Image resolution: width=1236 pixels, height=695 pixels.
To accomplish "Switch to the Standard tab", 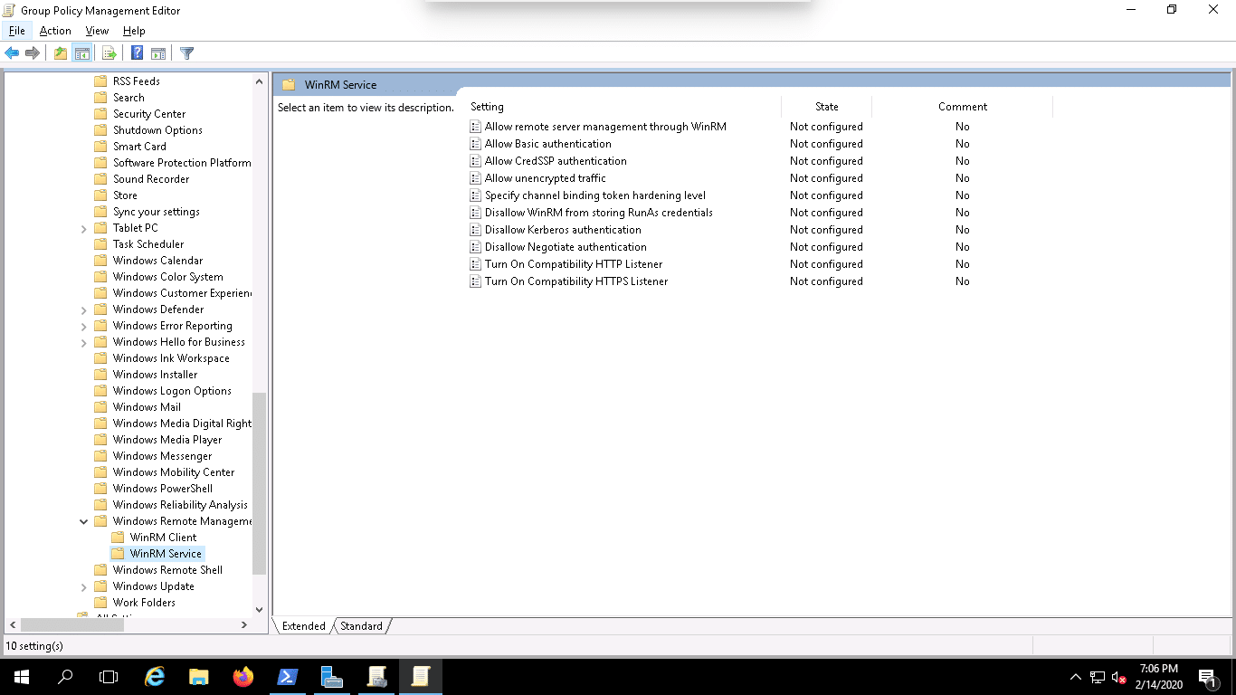I will pos(361,626).
